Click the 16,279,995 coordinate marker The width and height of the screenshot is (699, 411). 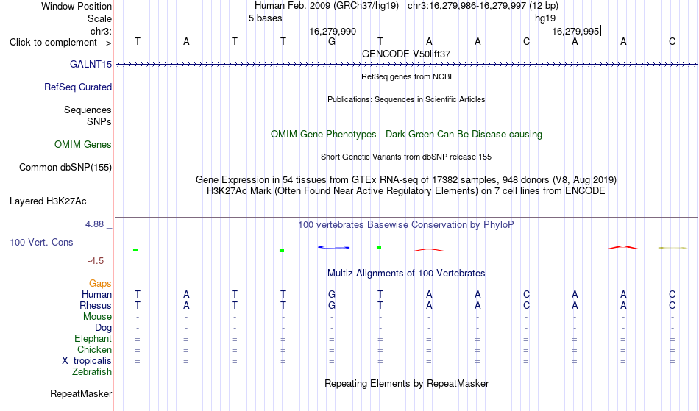click(x=575, y=31)
